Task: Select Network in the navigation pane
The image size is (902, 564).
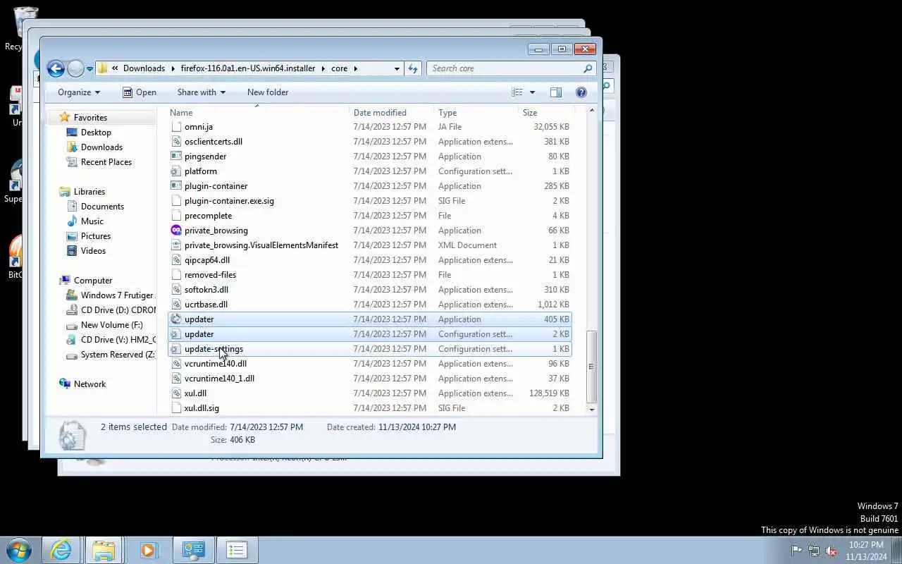Action: click(89, 384)
